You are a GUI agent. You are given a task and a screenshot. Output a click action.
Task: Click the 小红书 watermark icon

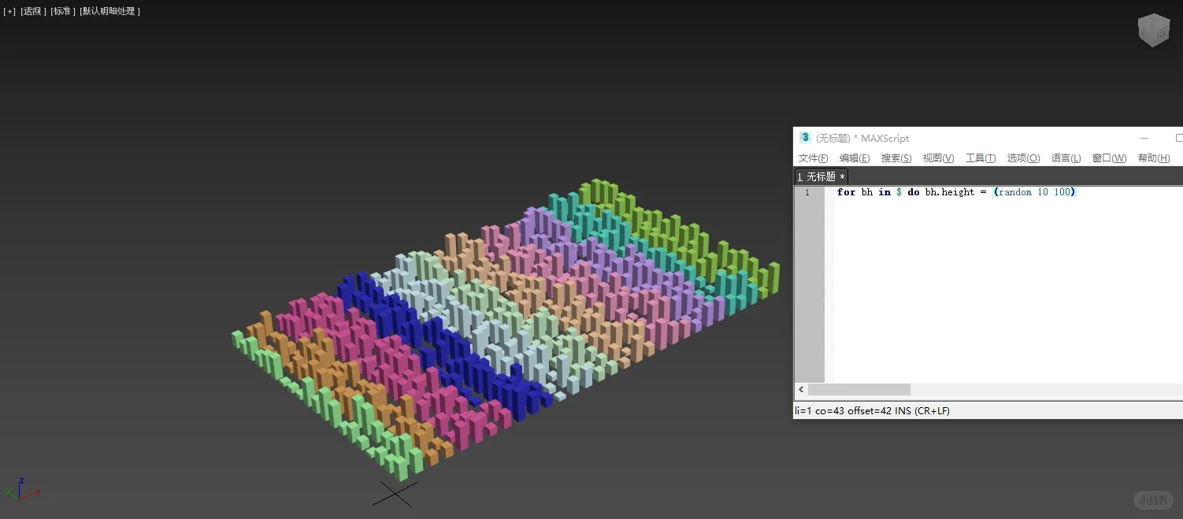pyautogui.click(x=1152, y=499)
